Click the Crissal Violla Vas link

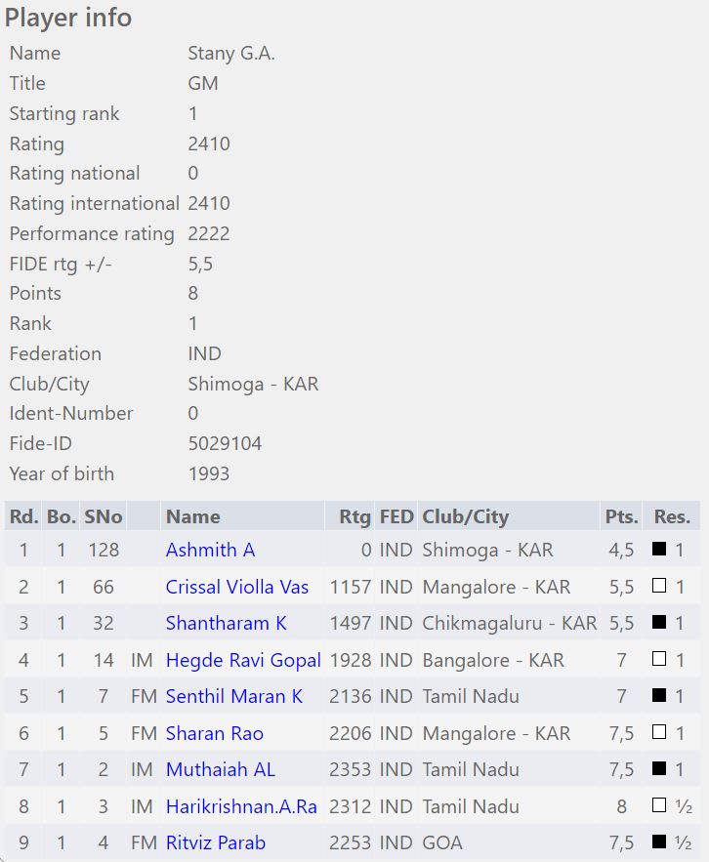click(x=237, y=587)
